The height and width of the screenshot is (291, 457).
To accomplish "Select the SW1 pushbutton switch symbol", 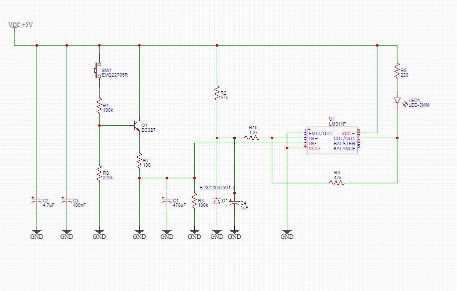I will 98,71.
